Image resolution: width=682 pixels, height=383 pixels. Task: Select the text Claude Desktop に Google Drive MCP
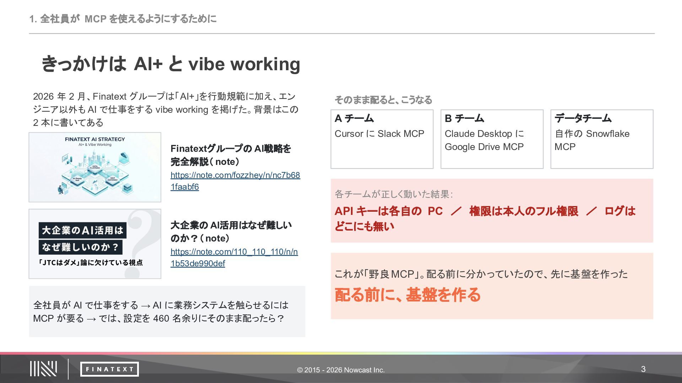[485, 140]
